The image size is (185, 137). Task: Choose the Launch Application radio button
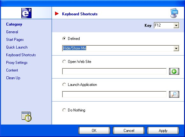[x=64, y=85]
